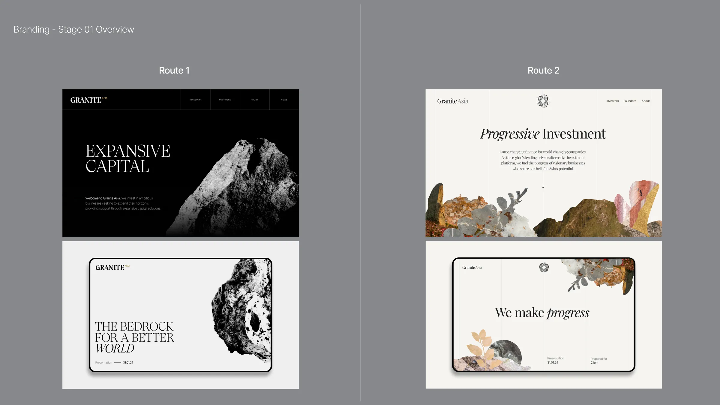Viewport: 720px width, 405px height.
Task: Click the GRANITE ASIA logo in black header
Action: (x=88, y=100)
